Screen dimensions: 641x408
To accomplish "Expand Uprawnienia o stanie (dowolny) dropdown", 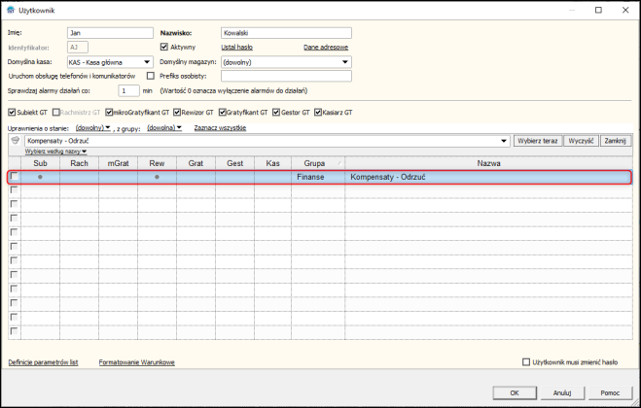I will click(x=92, y=128).
